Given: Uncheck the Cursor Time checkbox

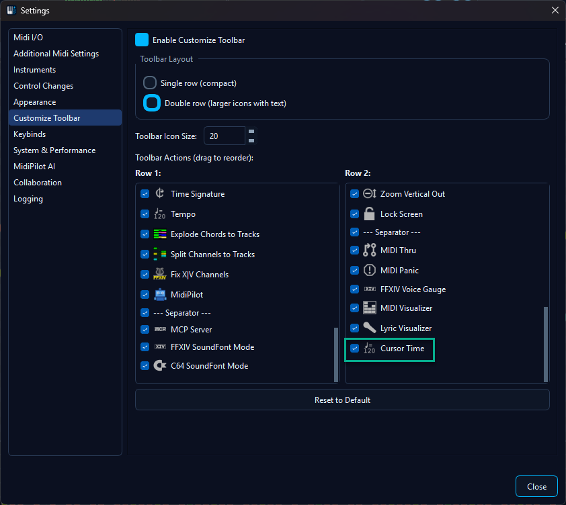Looking at the screenshot, I should click(x=354, y=348).
